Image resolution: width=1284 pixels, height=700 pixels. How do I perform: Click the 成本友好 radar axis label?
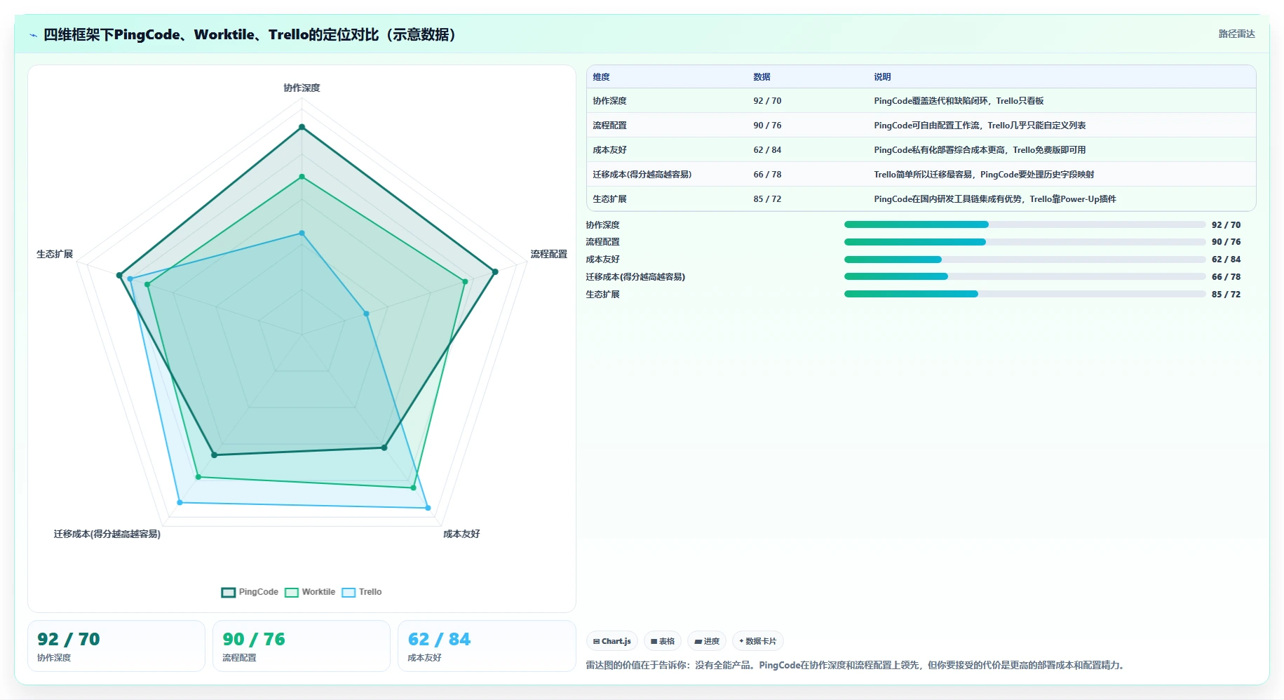click(x=461, y=534)
